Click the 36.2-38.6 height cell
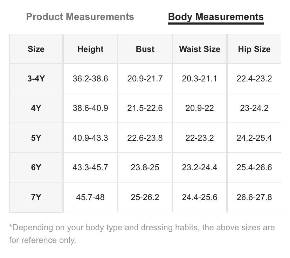Screen dimensions: 290x258 (x=90, y=79)
